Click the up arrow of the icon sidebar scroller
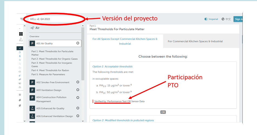 click(25, 26)
